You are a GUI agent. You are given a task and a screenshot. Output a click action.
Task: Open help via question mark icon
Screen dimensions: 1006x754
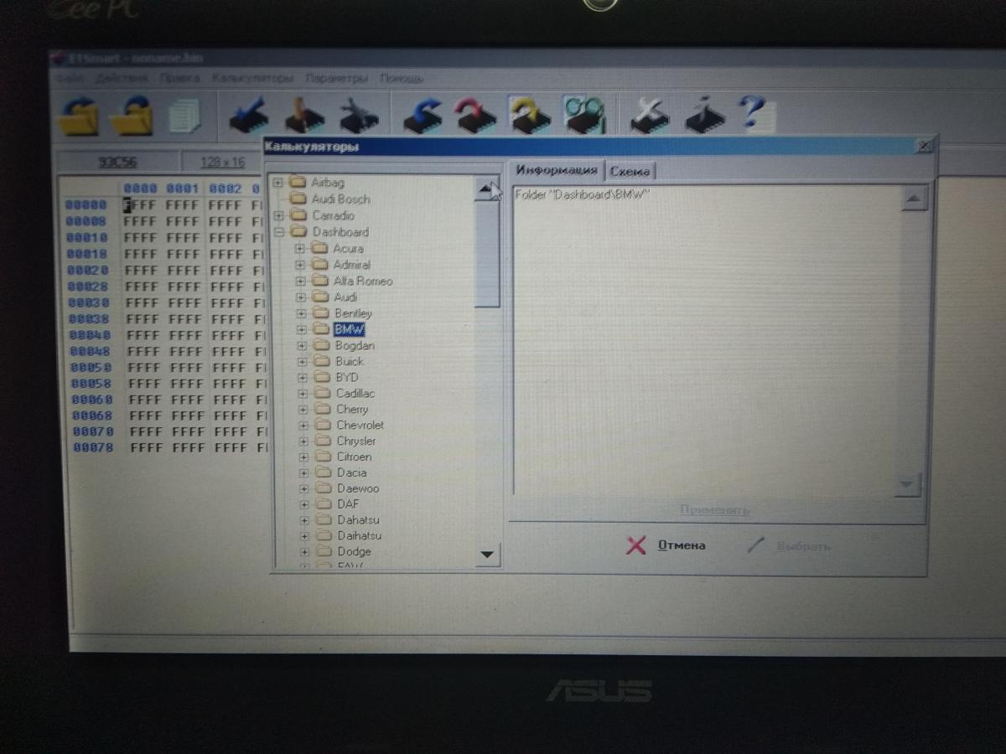point(757,114)
